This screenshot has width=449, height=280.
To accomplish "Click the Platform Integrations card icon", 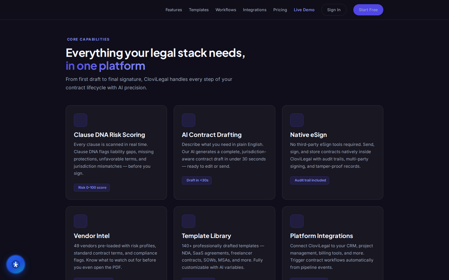I will click(x=297, y=221).
